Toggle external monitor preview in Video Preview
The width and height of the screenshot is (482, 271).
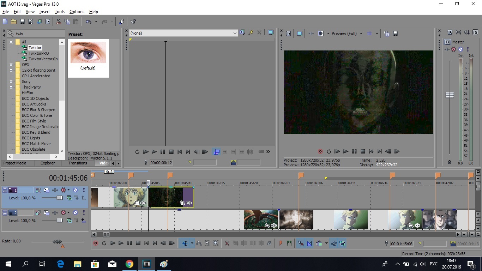[300, 34]
